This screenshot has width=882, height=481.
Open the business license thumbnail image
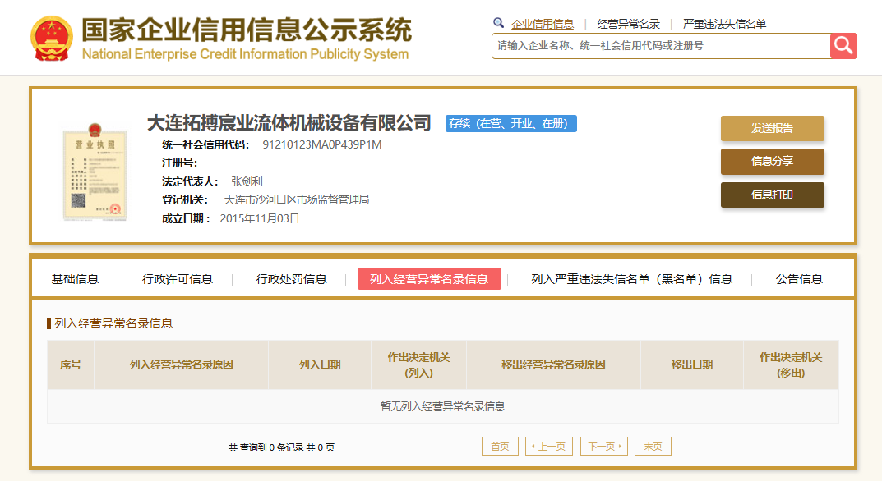point(95,172)
